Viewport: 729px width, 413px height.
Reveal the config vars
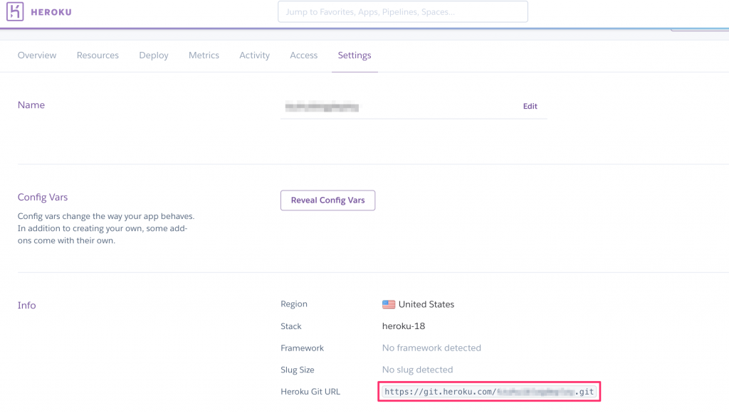(x=327, y=200)
